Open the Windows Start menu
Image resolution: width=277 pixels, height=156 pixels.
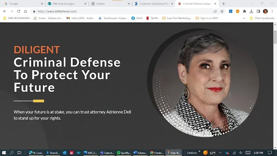(x=4, y=153)
